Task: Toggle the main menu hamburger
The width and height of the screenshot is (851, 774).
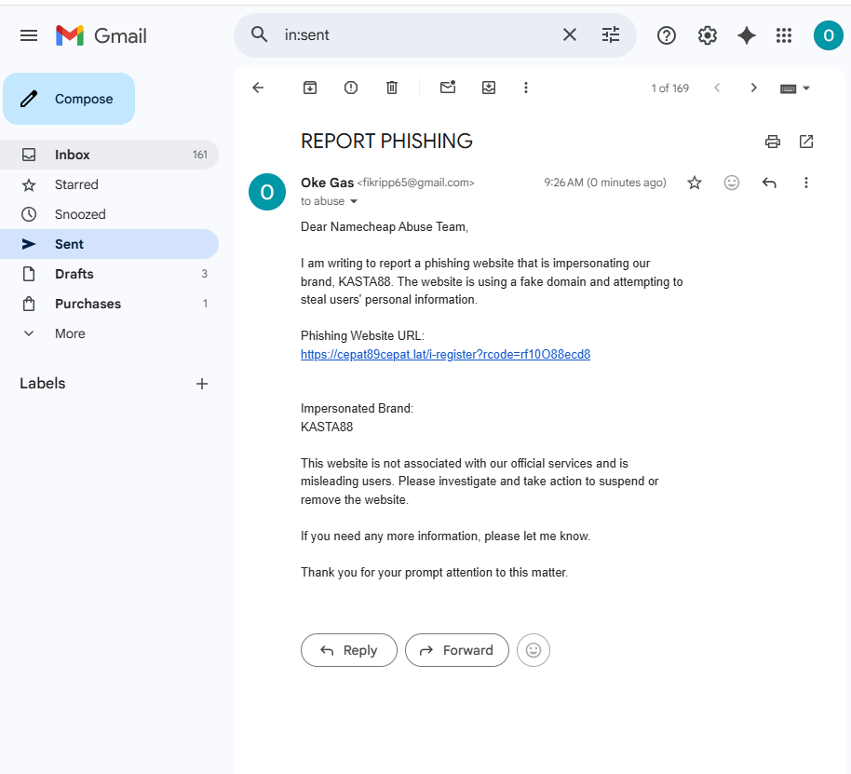Action: (x=29, y=35)
